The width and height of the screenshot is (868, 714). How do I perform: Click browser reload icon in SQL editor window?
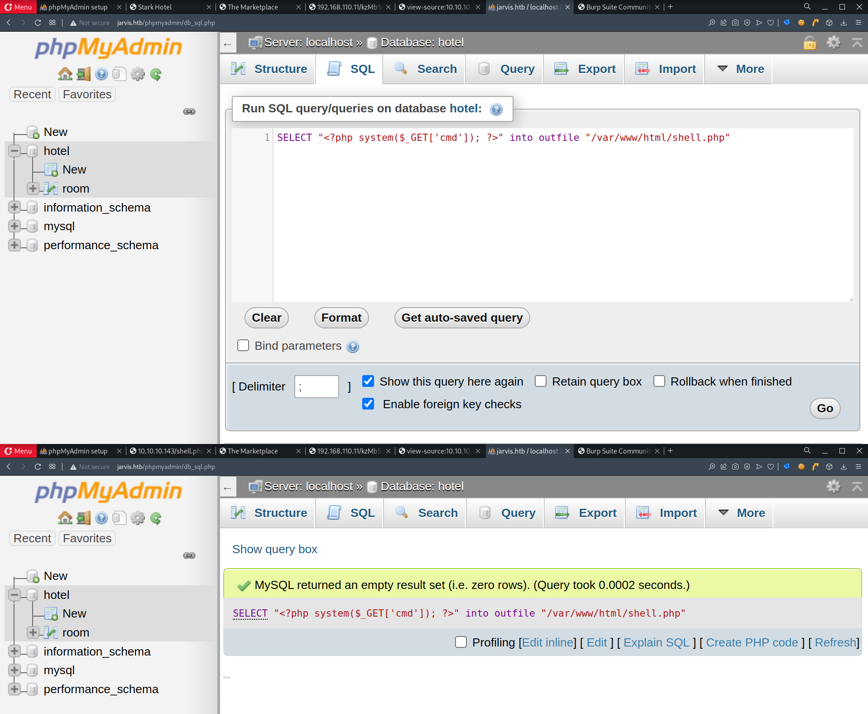pos(38,23)
